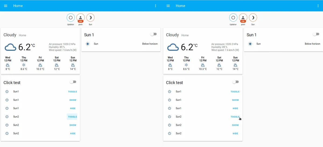Click power icon of Sun1 HIDE row, right panel
Viewport: 323px width, 147px height.
[170, 108]
